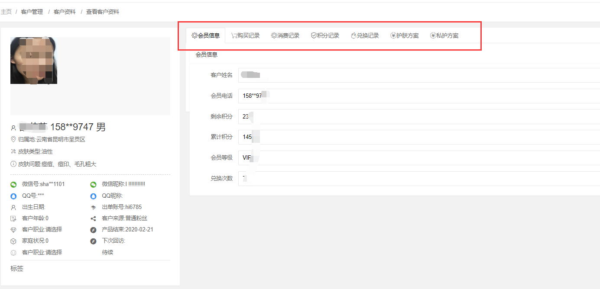
Task: Click the palm tree icon by 出单账号
Action: 93,207
